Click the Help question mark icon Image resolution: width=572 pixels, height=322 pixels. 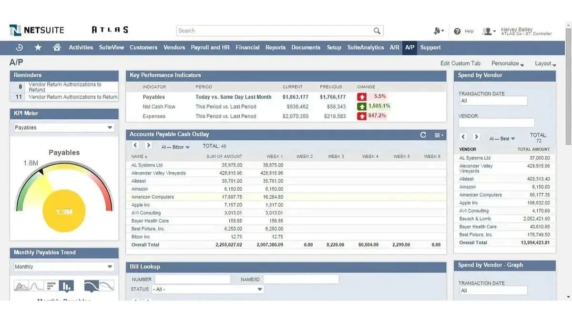[457, 31]
